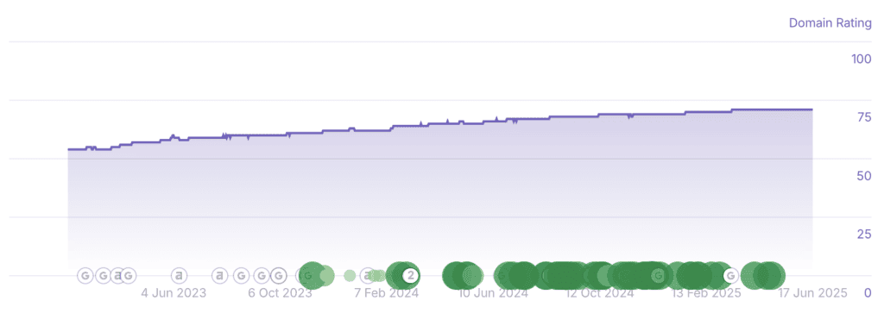884x313 pixels.
Task: Click the leftmost Google update marker
Action: [x=85, y=276]
